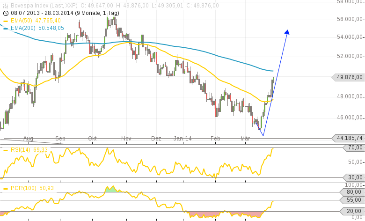This screenshot has height=221, width=365.
Task: Click the PCR 55,00 level tag
Action: tap(352, 200)
